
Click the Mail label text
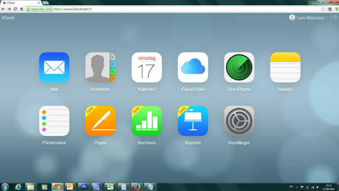pyautogui.click(x=54, y=89)
